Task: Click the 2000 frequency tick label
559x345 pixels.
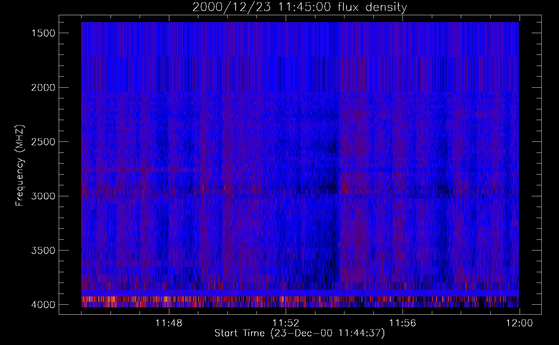Action: point(43,88)
